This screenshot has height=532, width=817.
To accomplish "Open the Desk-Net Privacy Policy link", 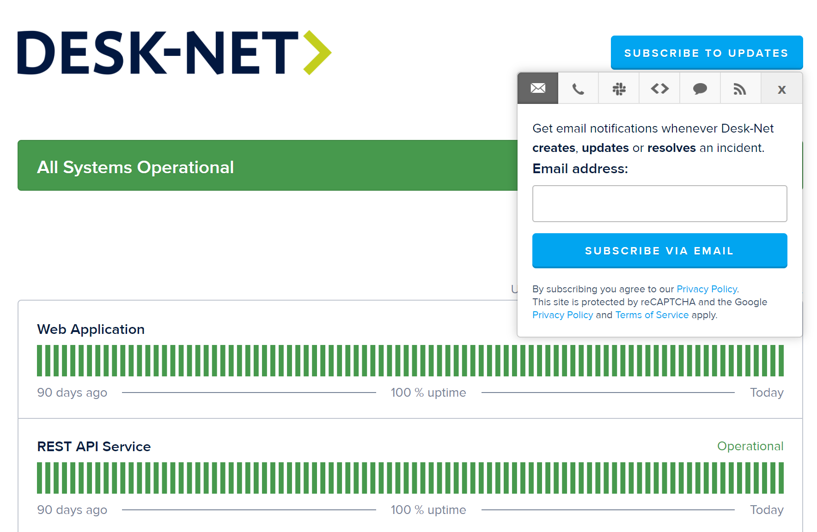I will point(707,289).
